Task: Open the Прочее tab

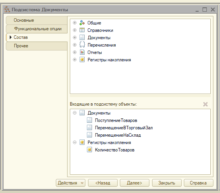Action: click(x=37, y=46)
